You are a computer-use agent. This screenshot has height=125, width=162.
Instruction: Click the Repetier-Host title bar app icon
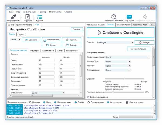[8, 8]
